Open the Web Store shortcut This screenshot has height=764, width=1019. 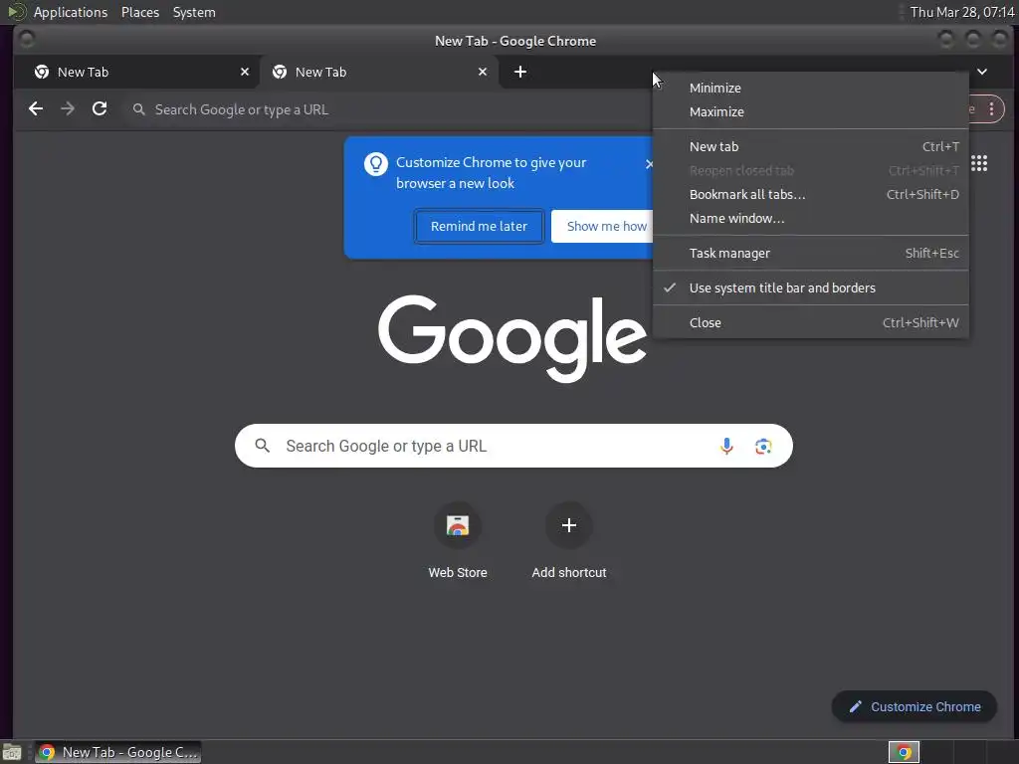[458, 540]
